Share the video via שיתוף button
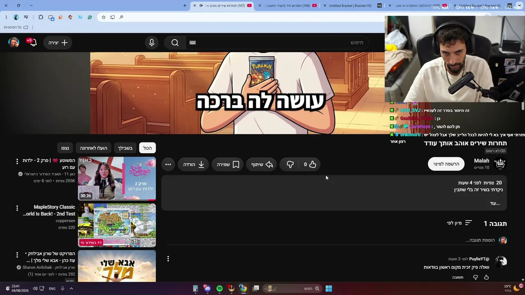This screenshot has height=295, width=525. click(262, 164)
